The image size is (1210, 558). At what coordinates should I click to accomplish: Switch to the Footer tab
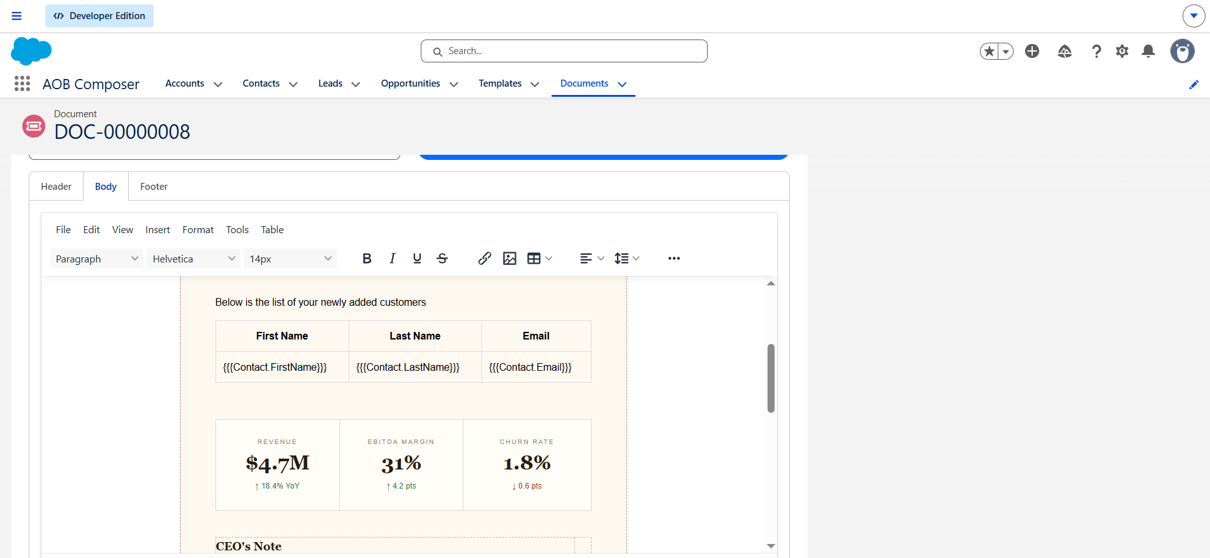point(154,187)
